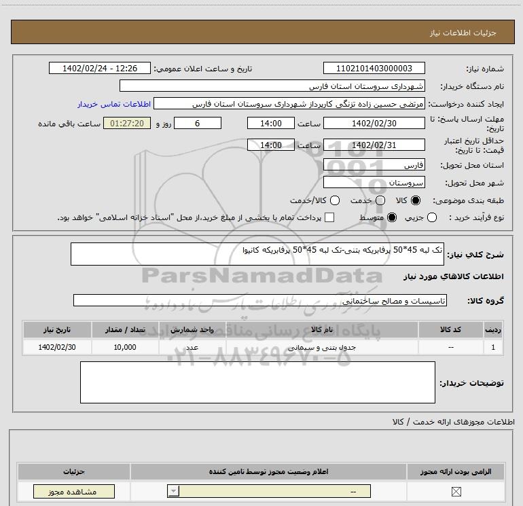Image resolution: width=523 pixels, height=506 pixels.
Task: Click the شرح کلی نیاز text area
Action: click(257, 254)
